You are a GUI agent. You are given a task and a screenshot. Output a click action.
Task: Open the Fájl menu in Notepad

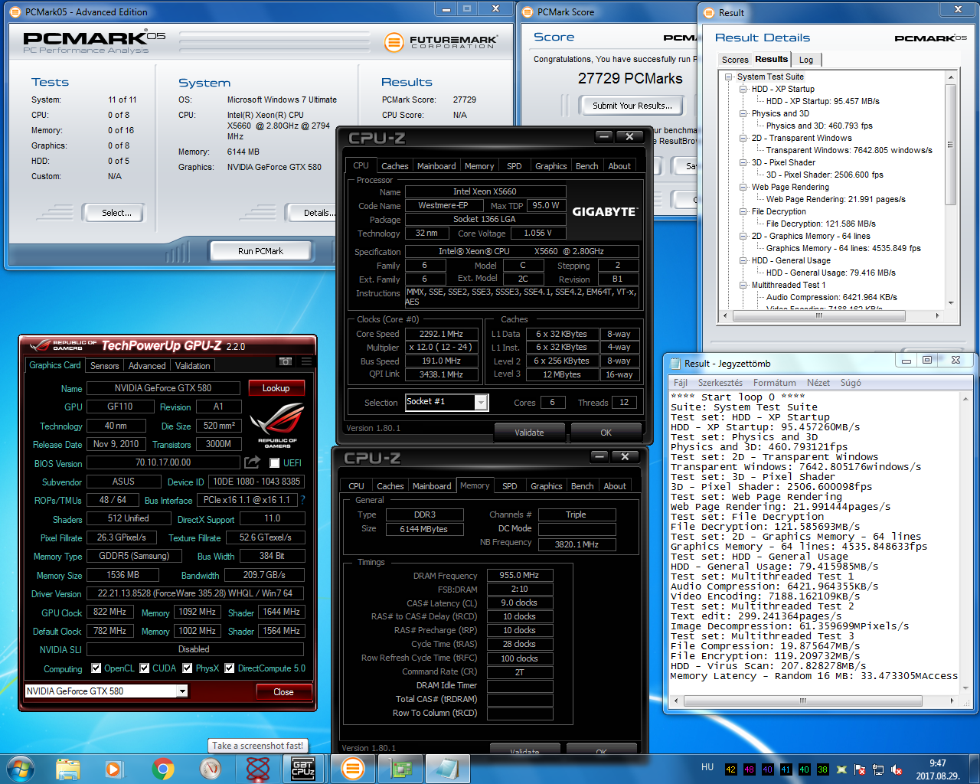click(681, 383)
